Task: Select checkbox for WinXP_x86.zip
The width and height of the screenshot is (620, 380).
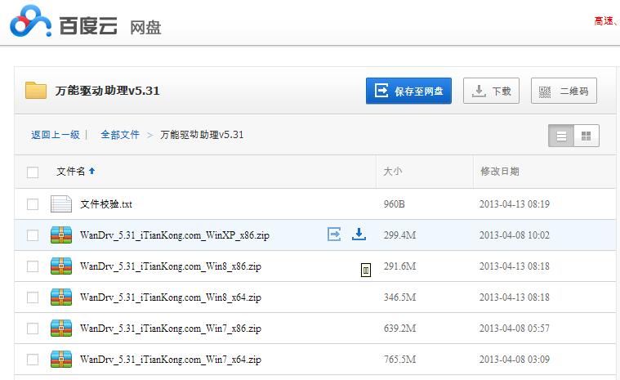Action: tap(33, 235)
